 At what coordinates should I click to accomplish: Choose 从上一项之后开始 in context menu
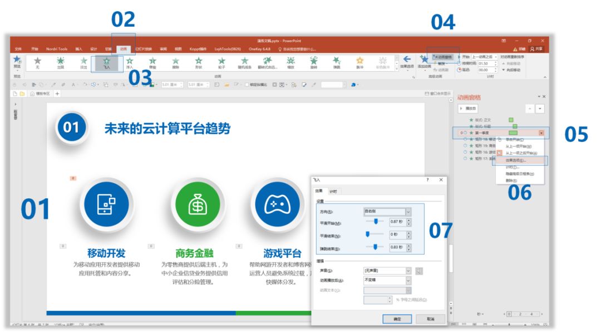point(520,153)
